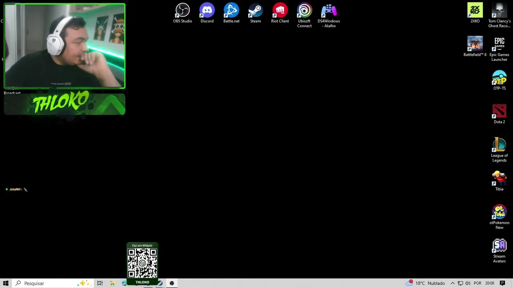513x288 pixels.
Task: Select the Ubisoft Connect desktop icon
Action: pyautogui.click(x=304, y=16)
